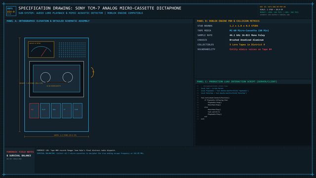
Task: Click the "FORENSIC FIELD NOTES" red heading
Action: [x=20, y=152]
